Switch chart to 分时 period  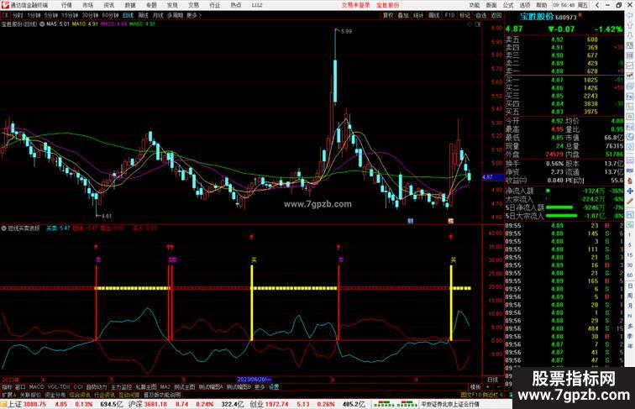point(18,15)
